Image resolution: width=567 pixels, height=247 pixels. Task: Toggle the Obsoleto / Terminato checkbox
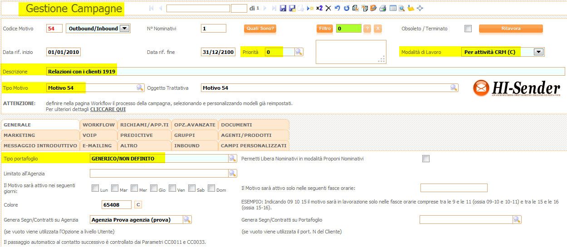click(468, 29)
